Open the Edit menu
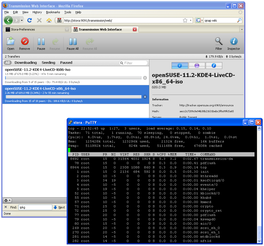The image size is (264, 246). 15,12
